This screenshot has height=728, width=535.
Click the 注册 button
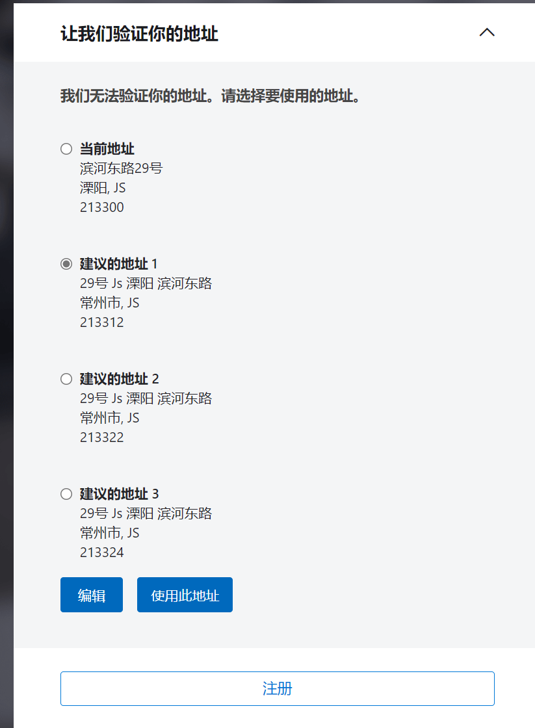point(278,688)
